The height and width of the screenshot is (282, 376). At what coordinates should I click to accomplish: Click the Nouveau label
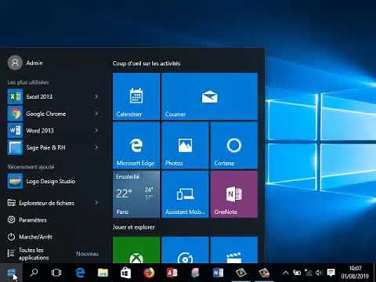tap(87, 254)
